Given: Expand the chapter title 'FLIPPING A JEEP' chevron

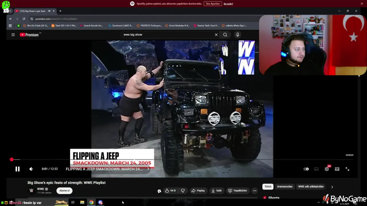Looking at the screenshot, I should tap(148, 169).
